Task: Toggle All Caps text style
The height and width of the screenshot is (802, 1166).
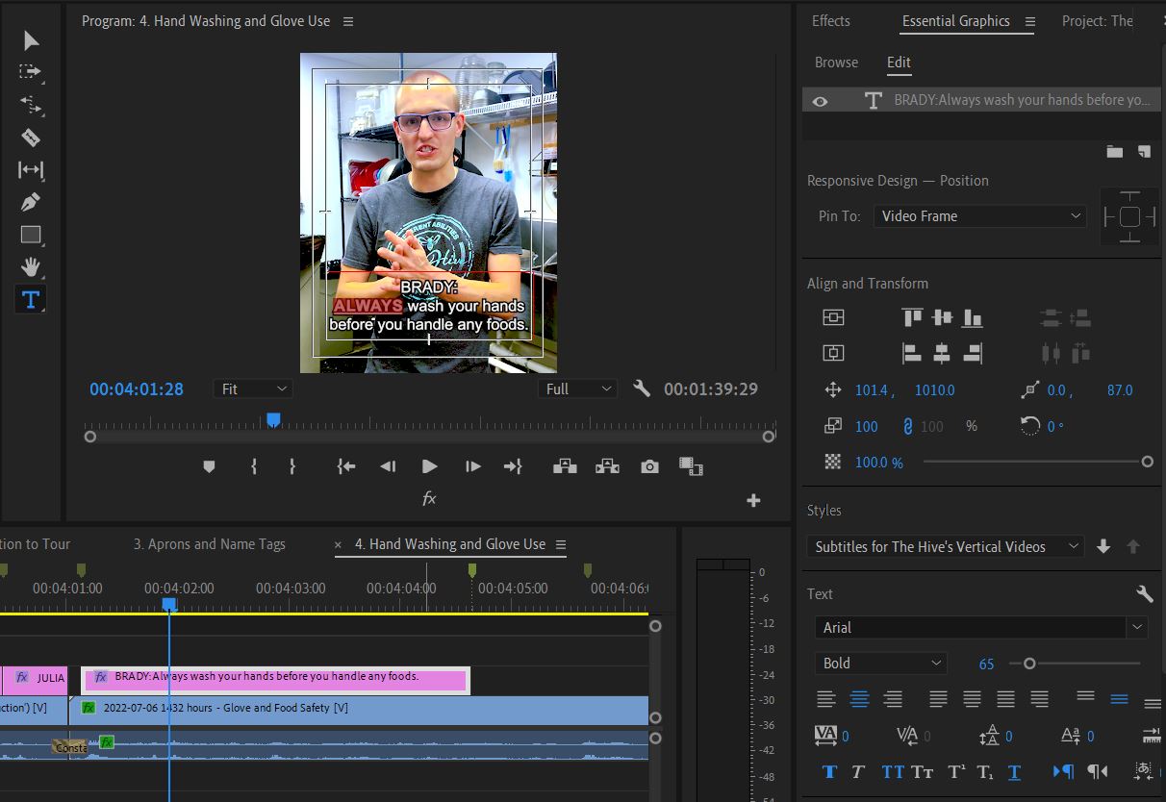Action: click(893, 771)
